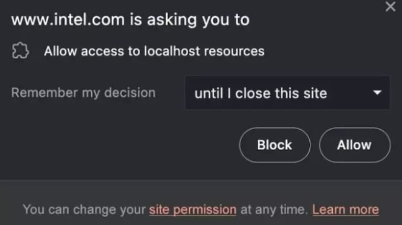402x225 pixels.
Task: Click the puzzle piece localhost resources icon
Action: (20, 51)
